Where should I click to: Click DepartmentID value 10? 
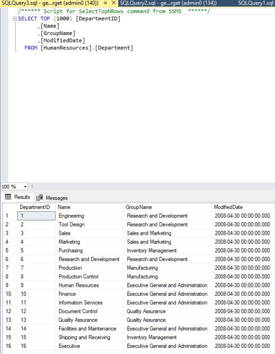click(36, 294)
